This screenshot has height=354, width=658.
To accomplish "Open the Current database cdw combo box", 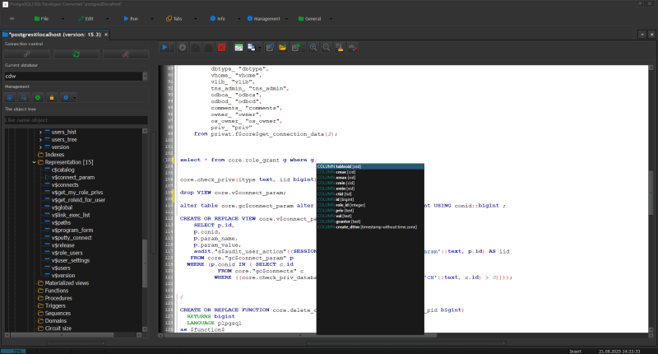I will [76, 76].
